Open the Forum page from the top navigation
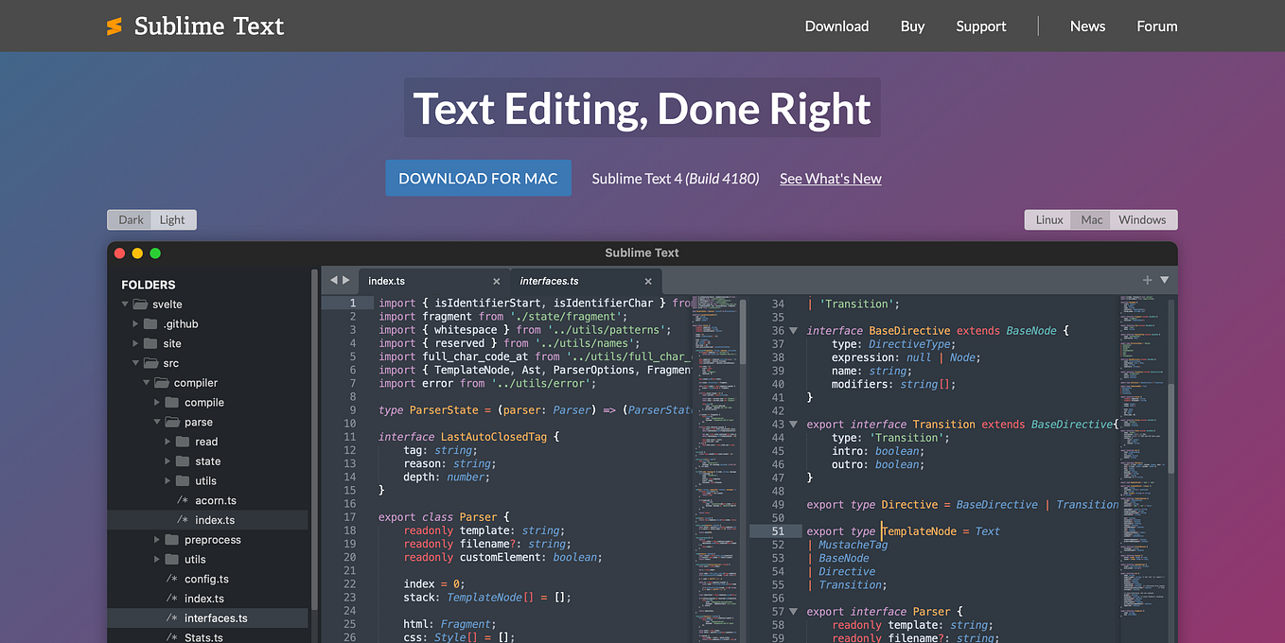This screenshot has height=643, width=1285. click(1156, 26)
